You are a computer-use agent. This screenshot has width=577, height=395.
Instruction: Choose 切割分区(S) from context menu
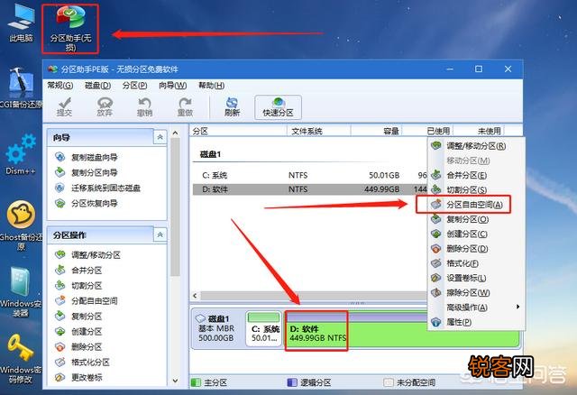(x=476, y=190)
